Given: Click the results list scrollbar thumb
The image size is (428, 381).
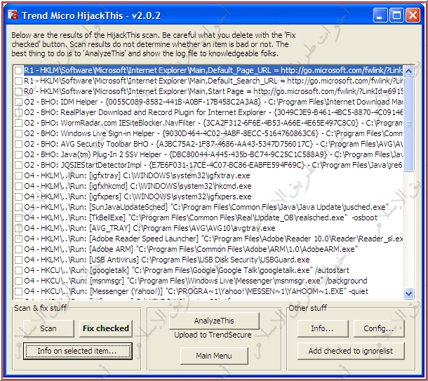Looking at the screenshot, I should tap(408, 124).
